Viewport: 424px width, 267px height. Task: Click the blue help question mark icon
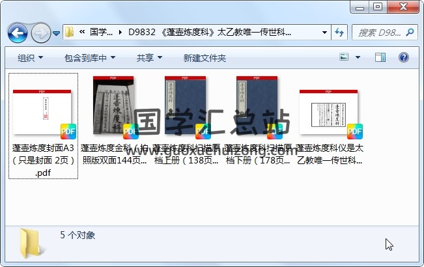pos(403,57)
